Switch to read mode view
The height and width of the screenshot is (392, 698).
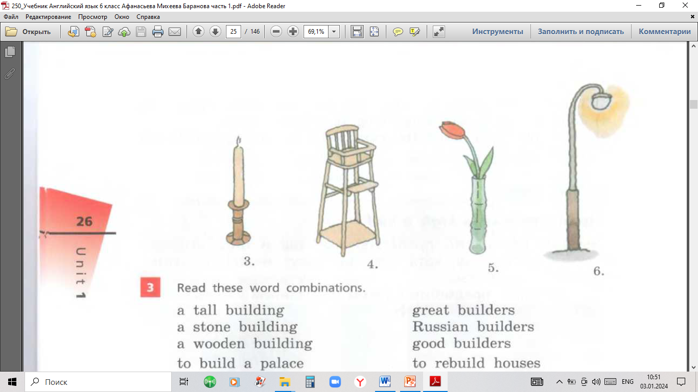(438, 32)
